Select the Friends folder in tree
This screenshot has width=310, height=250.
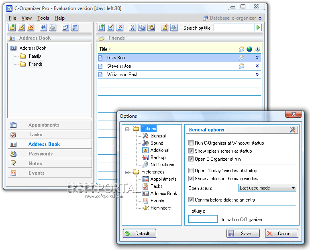[x=36, y=64]
